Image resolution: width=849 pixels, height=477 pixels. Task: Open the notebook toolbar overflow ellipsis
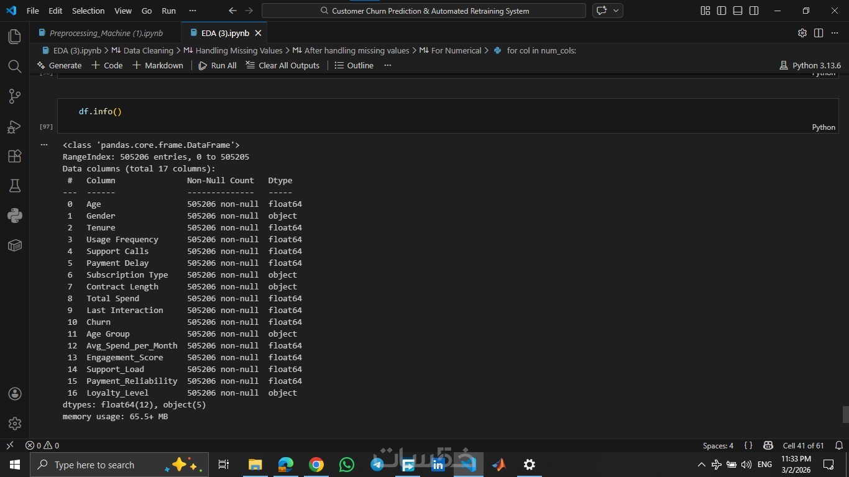click(x=388, y=65)
